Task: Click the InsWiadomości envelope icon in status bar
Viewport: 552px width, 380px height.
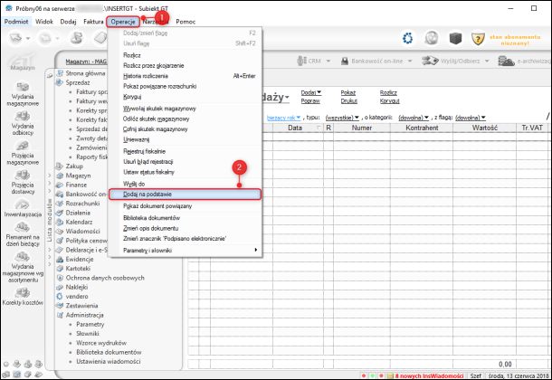Action: click(390, 375)
